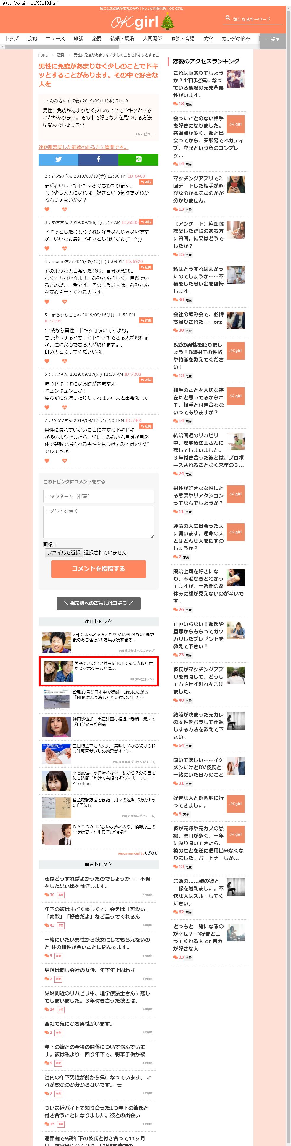
Task: Open the long-distance relationship question link
Action: coord(83,147)
